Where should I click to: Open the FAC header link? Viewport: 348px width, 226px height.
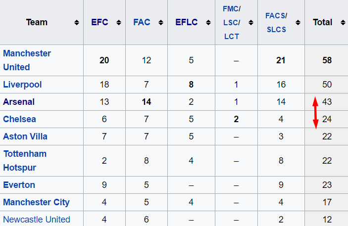tap(142, 23)
